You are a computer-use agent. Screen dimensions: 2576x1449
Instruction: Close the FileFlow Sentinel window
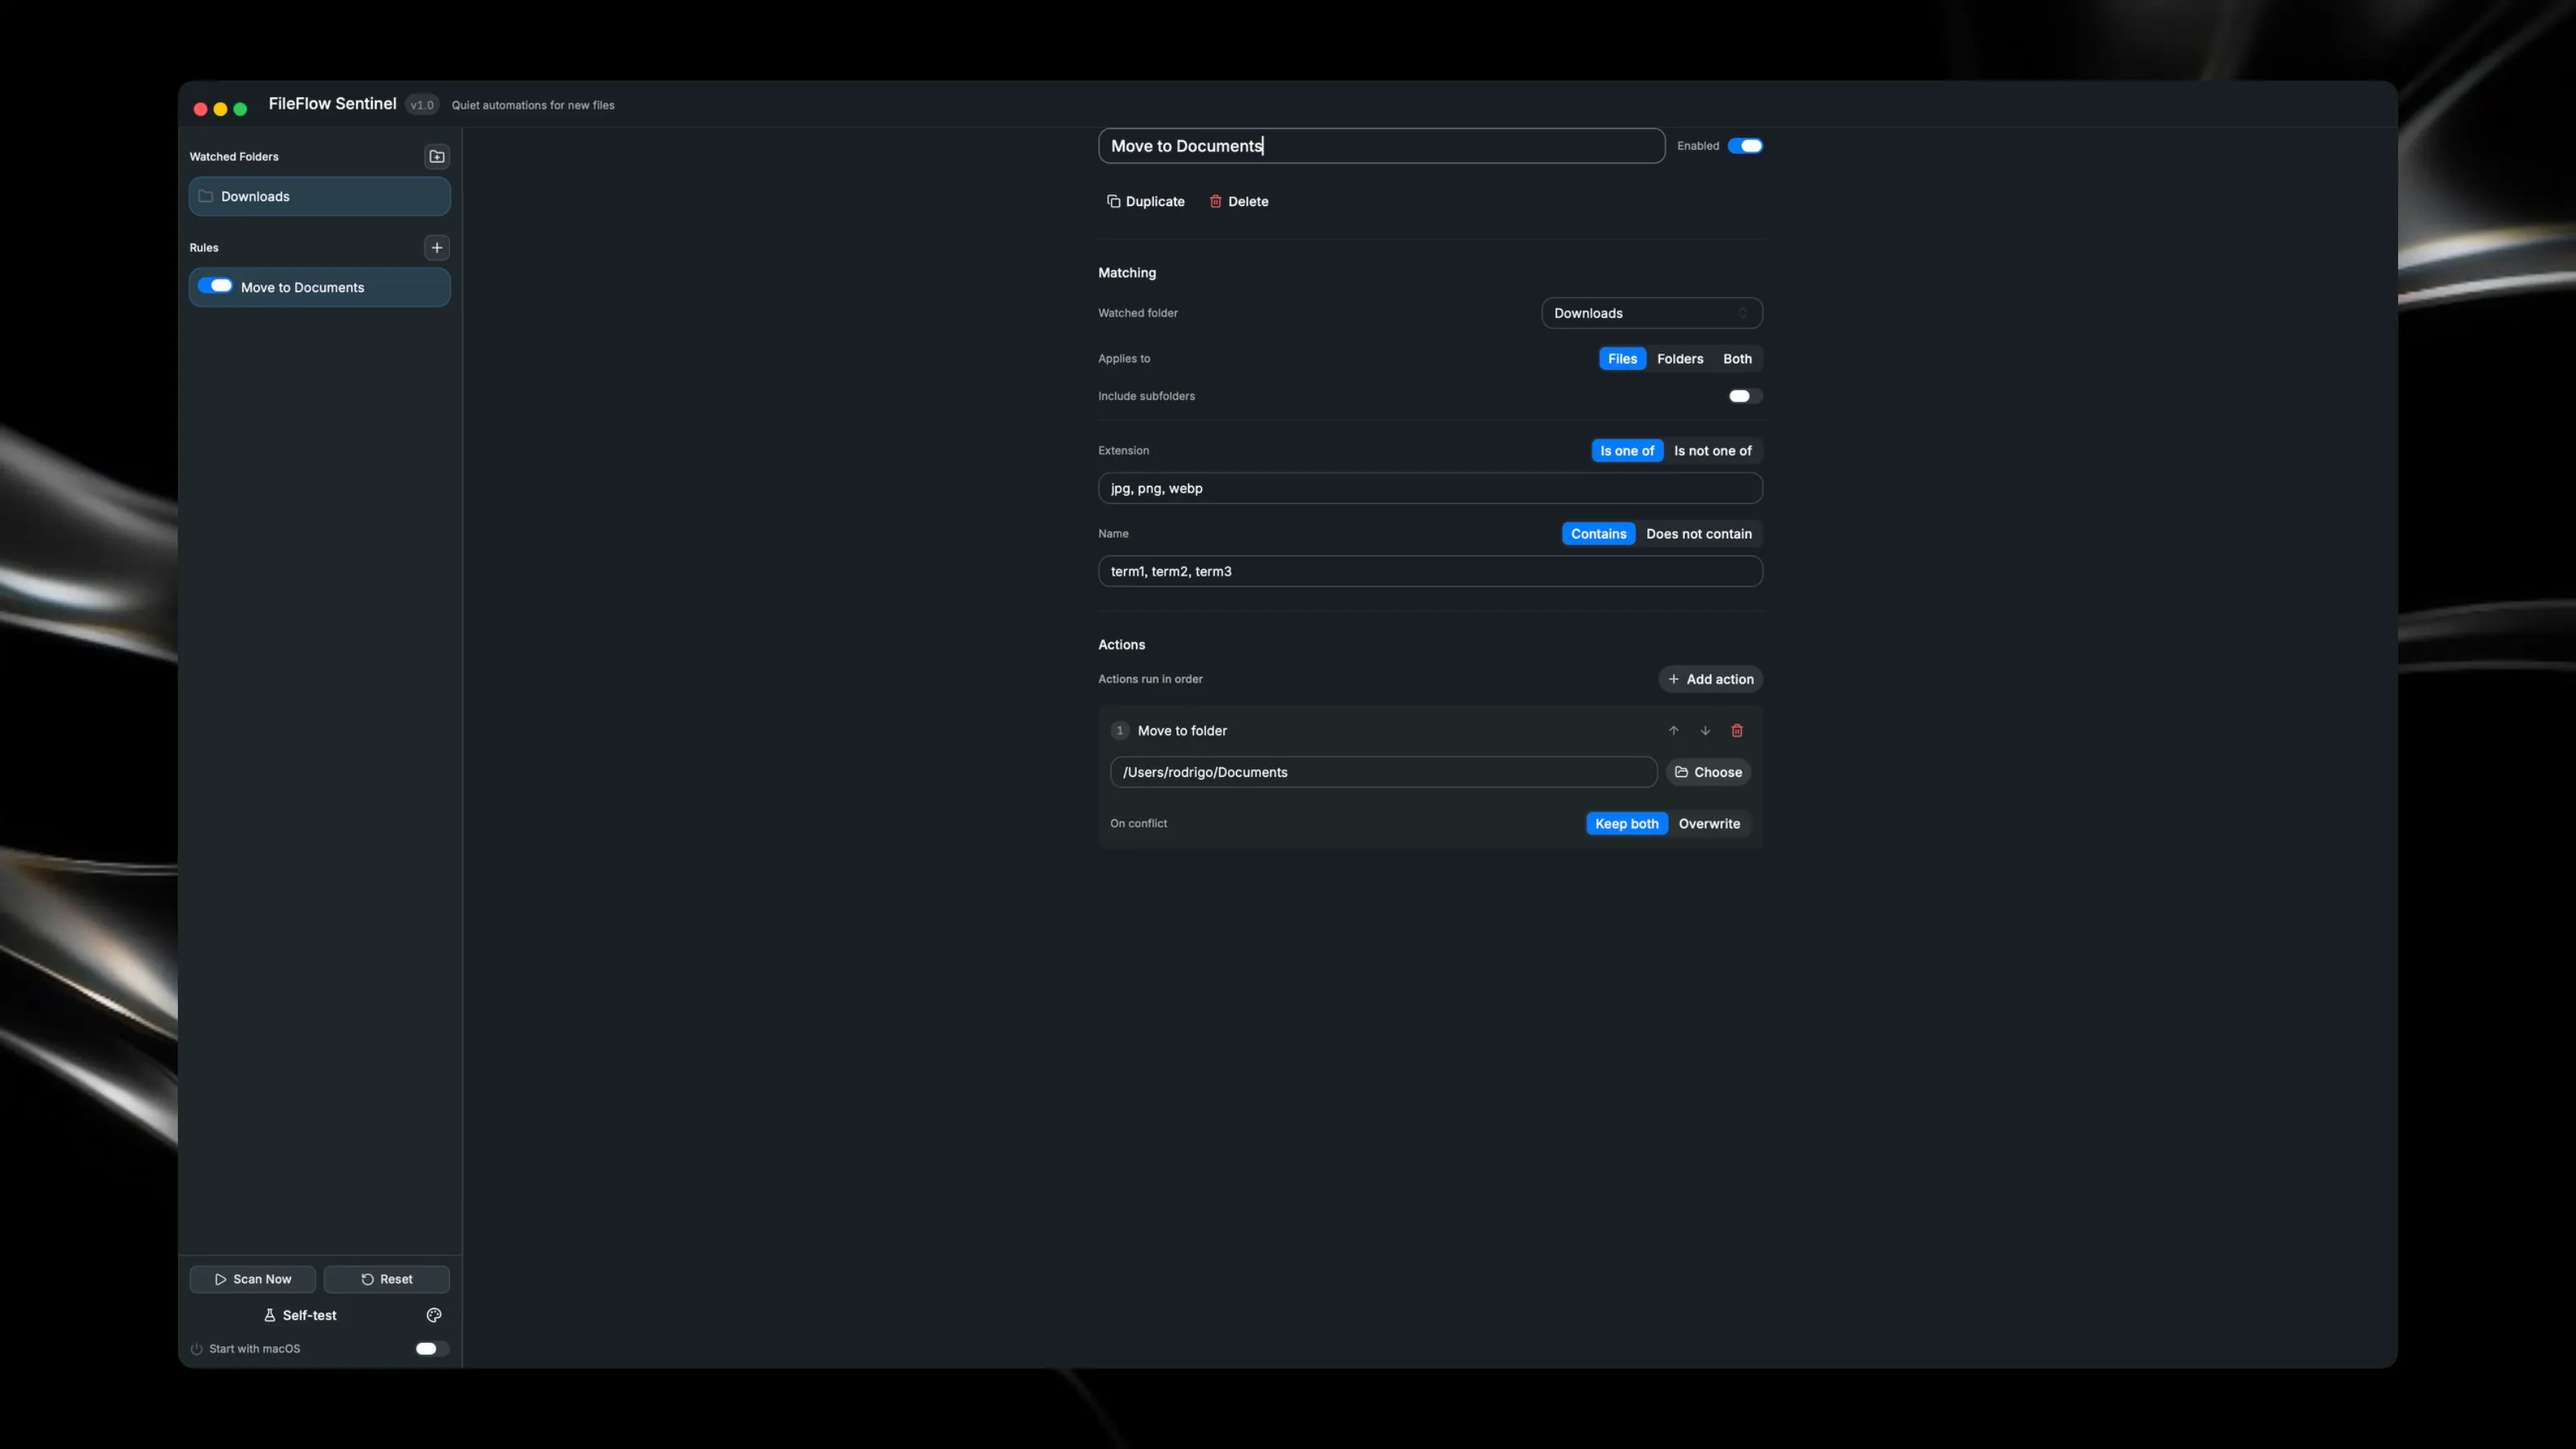click(x=200, y=109)
